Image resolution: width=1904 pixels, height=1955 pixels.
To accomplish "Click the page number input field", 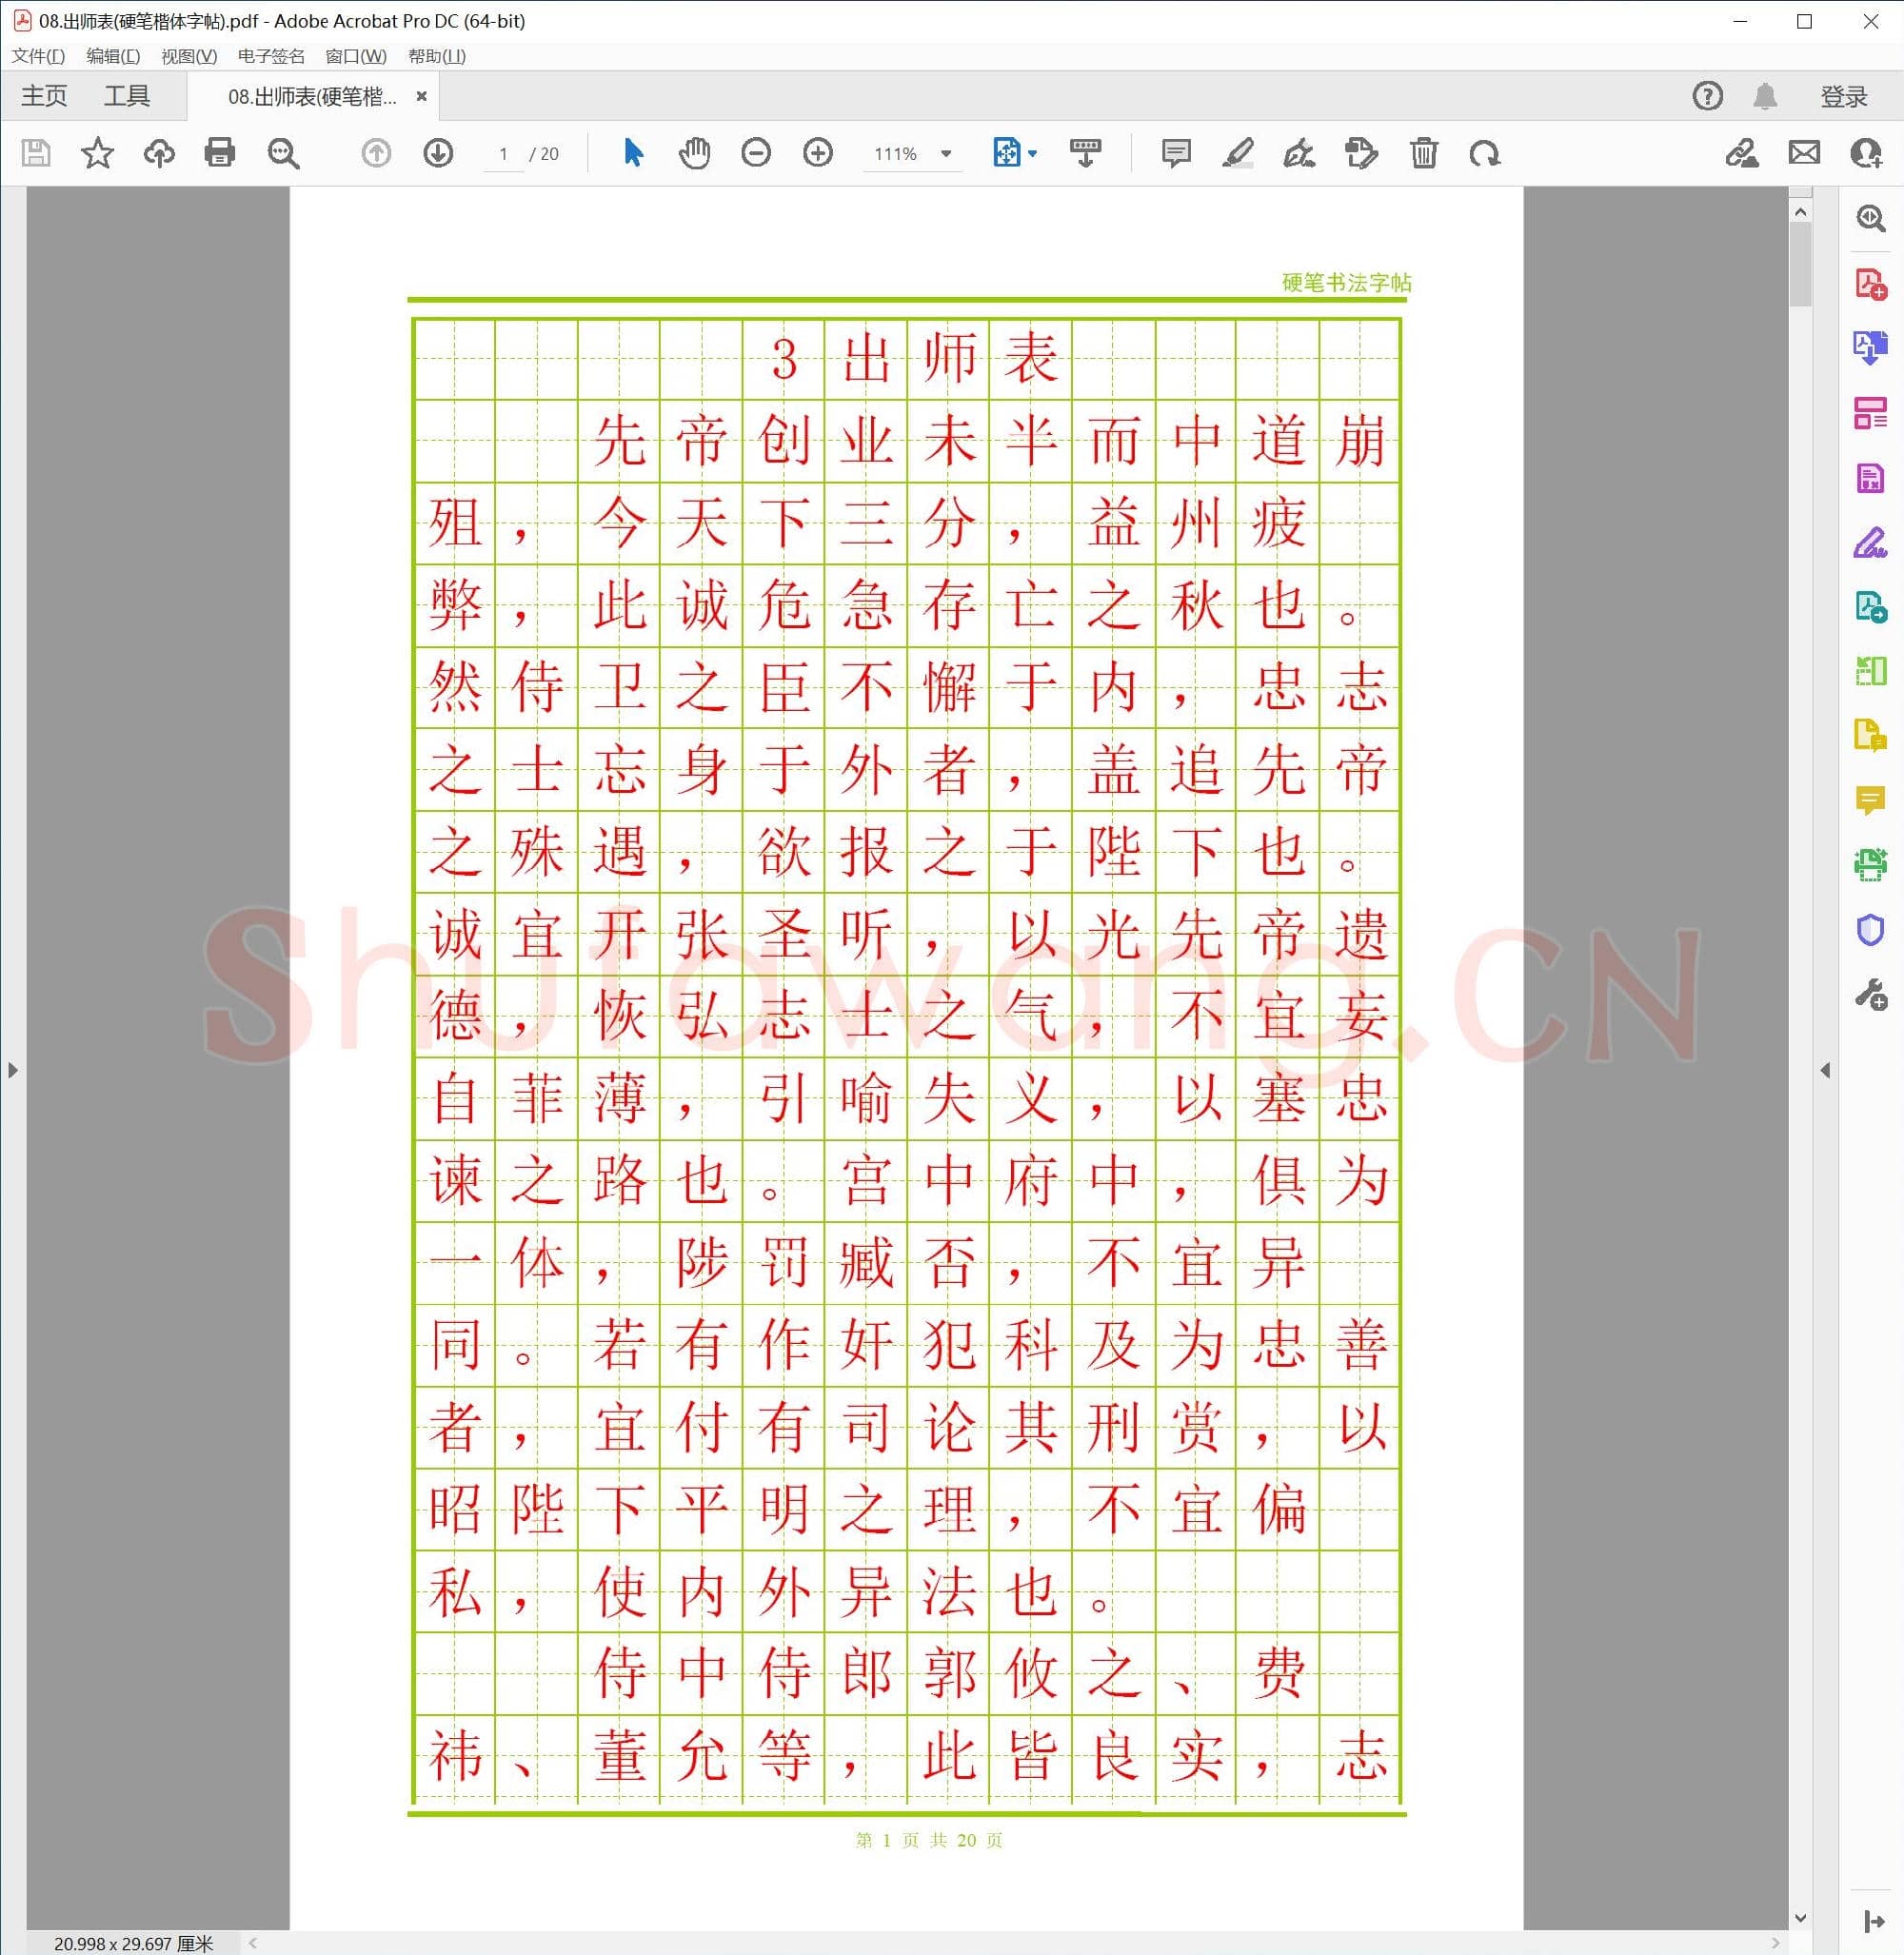I will (x=505, y=153).
